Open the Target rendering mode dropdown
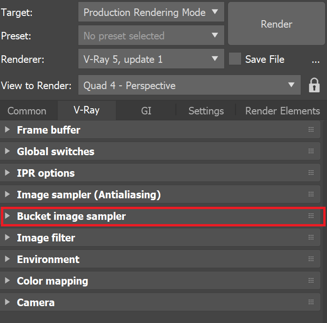 pos(151,12)
